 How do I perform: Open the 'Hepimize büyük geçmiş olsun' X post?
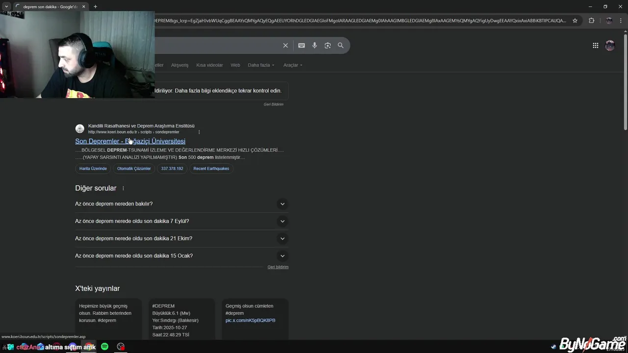coord(108,320)
